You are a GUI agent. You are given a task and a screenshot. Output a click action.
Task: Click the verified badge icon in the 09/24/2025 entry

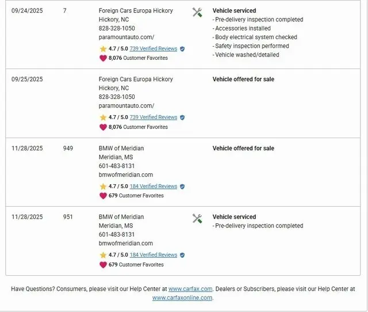(182, 49)
